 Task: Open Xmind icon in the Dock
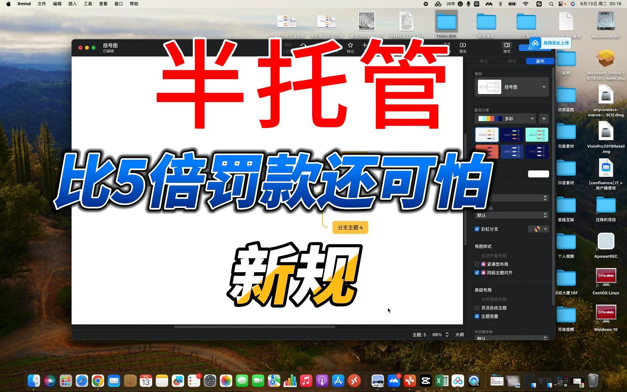point(410,381)
